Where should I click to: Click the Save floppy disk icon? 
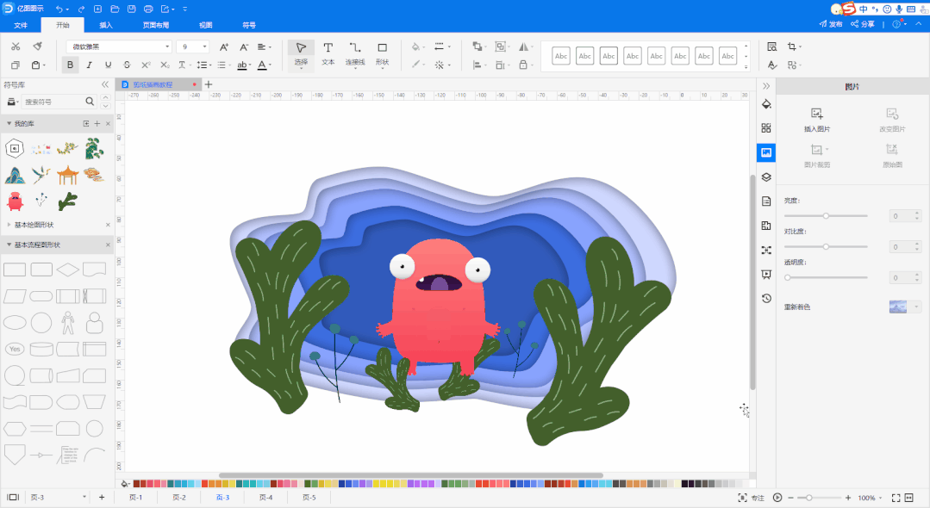[132, 9]
